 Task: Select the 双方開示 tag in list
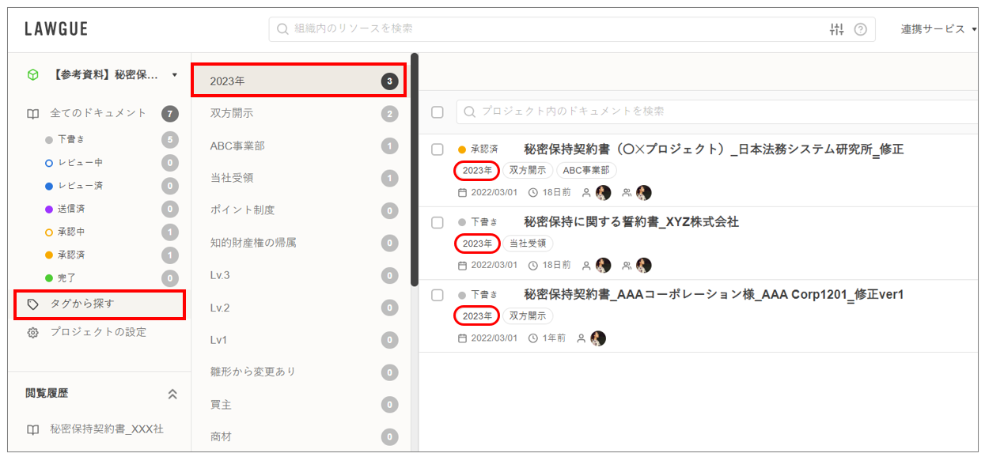(232, 114)
